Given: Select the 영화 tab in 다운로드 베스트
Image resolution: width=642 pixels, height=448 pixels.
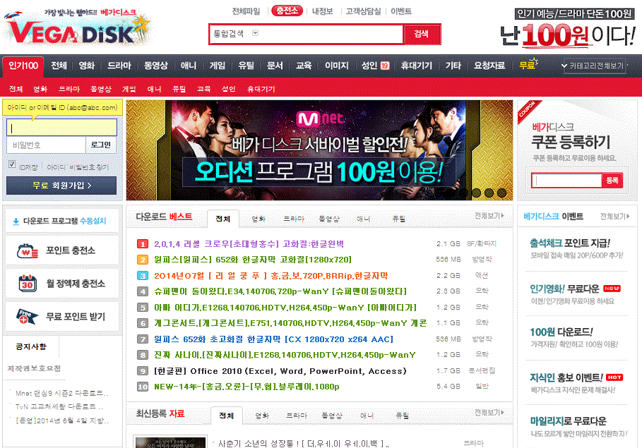Looking at the screenshot, I should pyautogui.click(x=258, y=219).
